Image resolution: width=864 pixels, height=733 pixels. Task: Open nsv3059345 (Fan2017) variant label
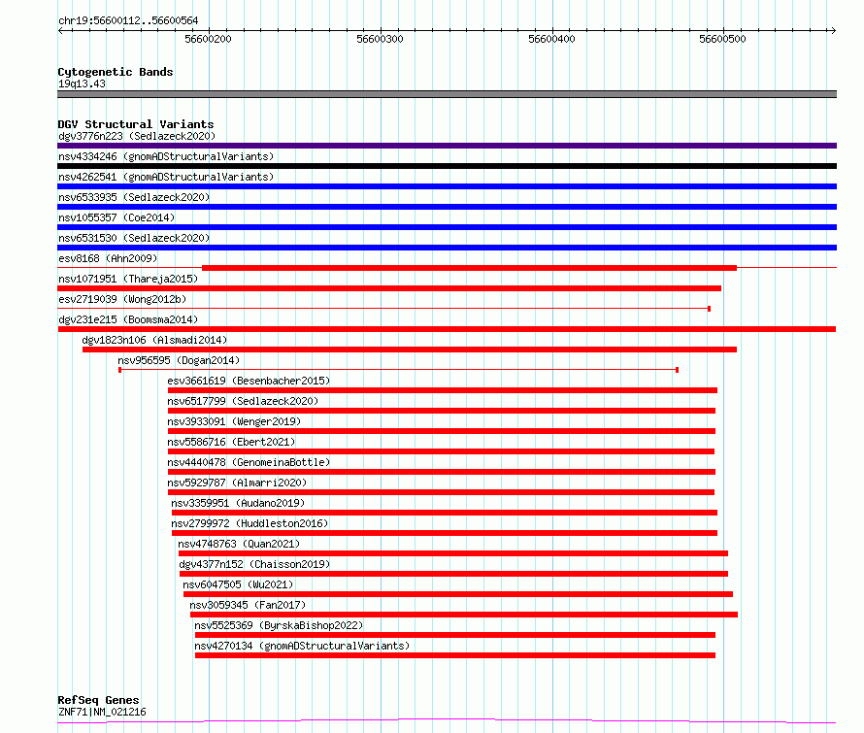tap(248, 605)
